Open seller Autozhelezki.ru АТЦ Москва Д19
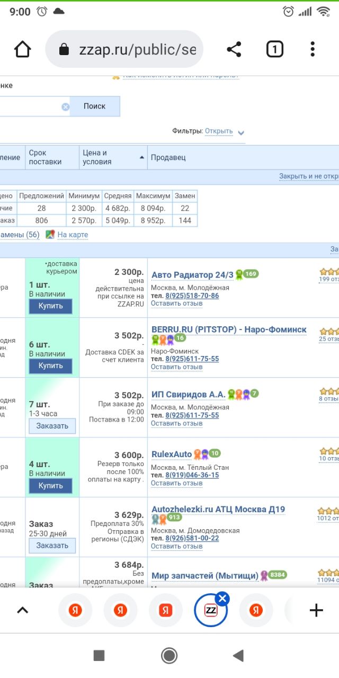339x678 pixels. 218,509
